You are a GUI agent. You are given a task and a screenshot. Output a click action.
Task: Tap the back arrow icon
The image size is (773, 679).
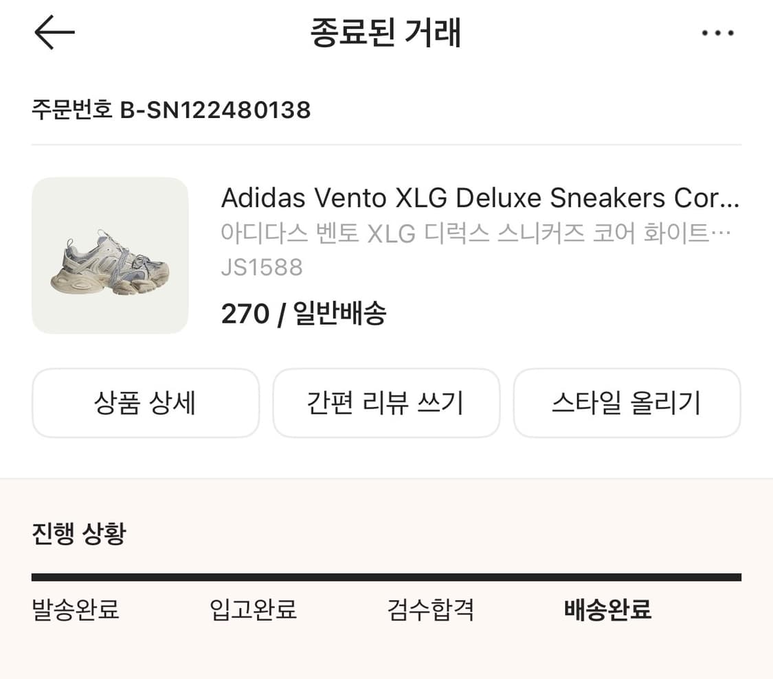(54, 32)
